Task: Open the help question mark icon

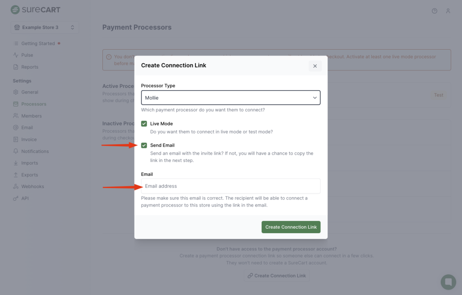Action: [x=434, y=11]
